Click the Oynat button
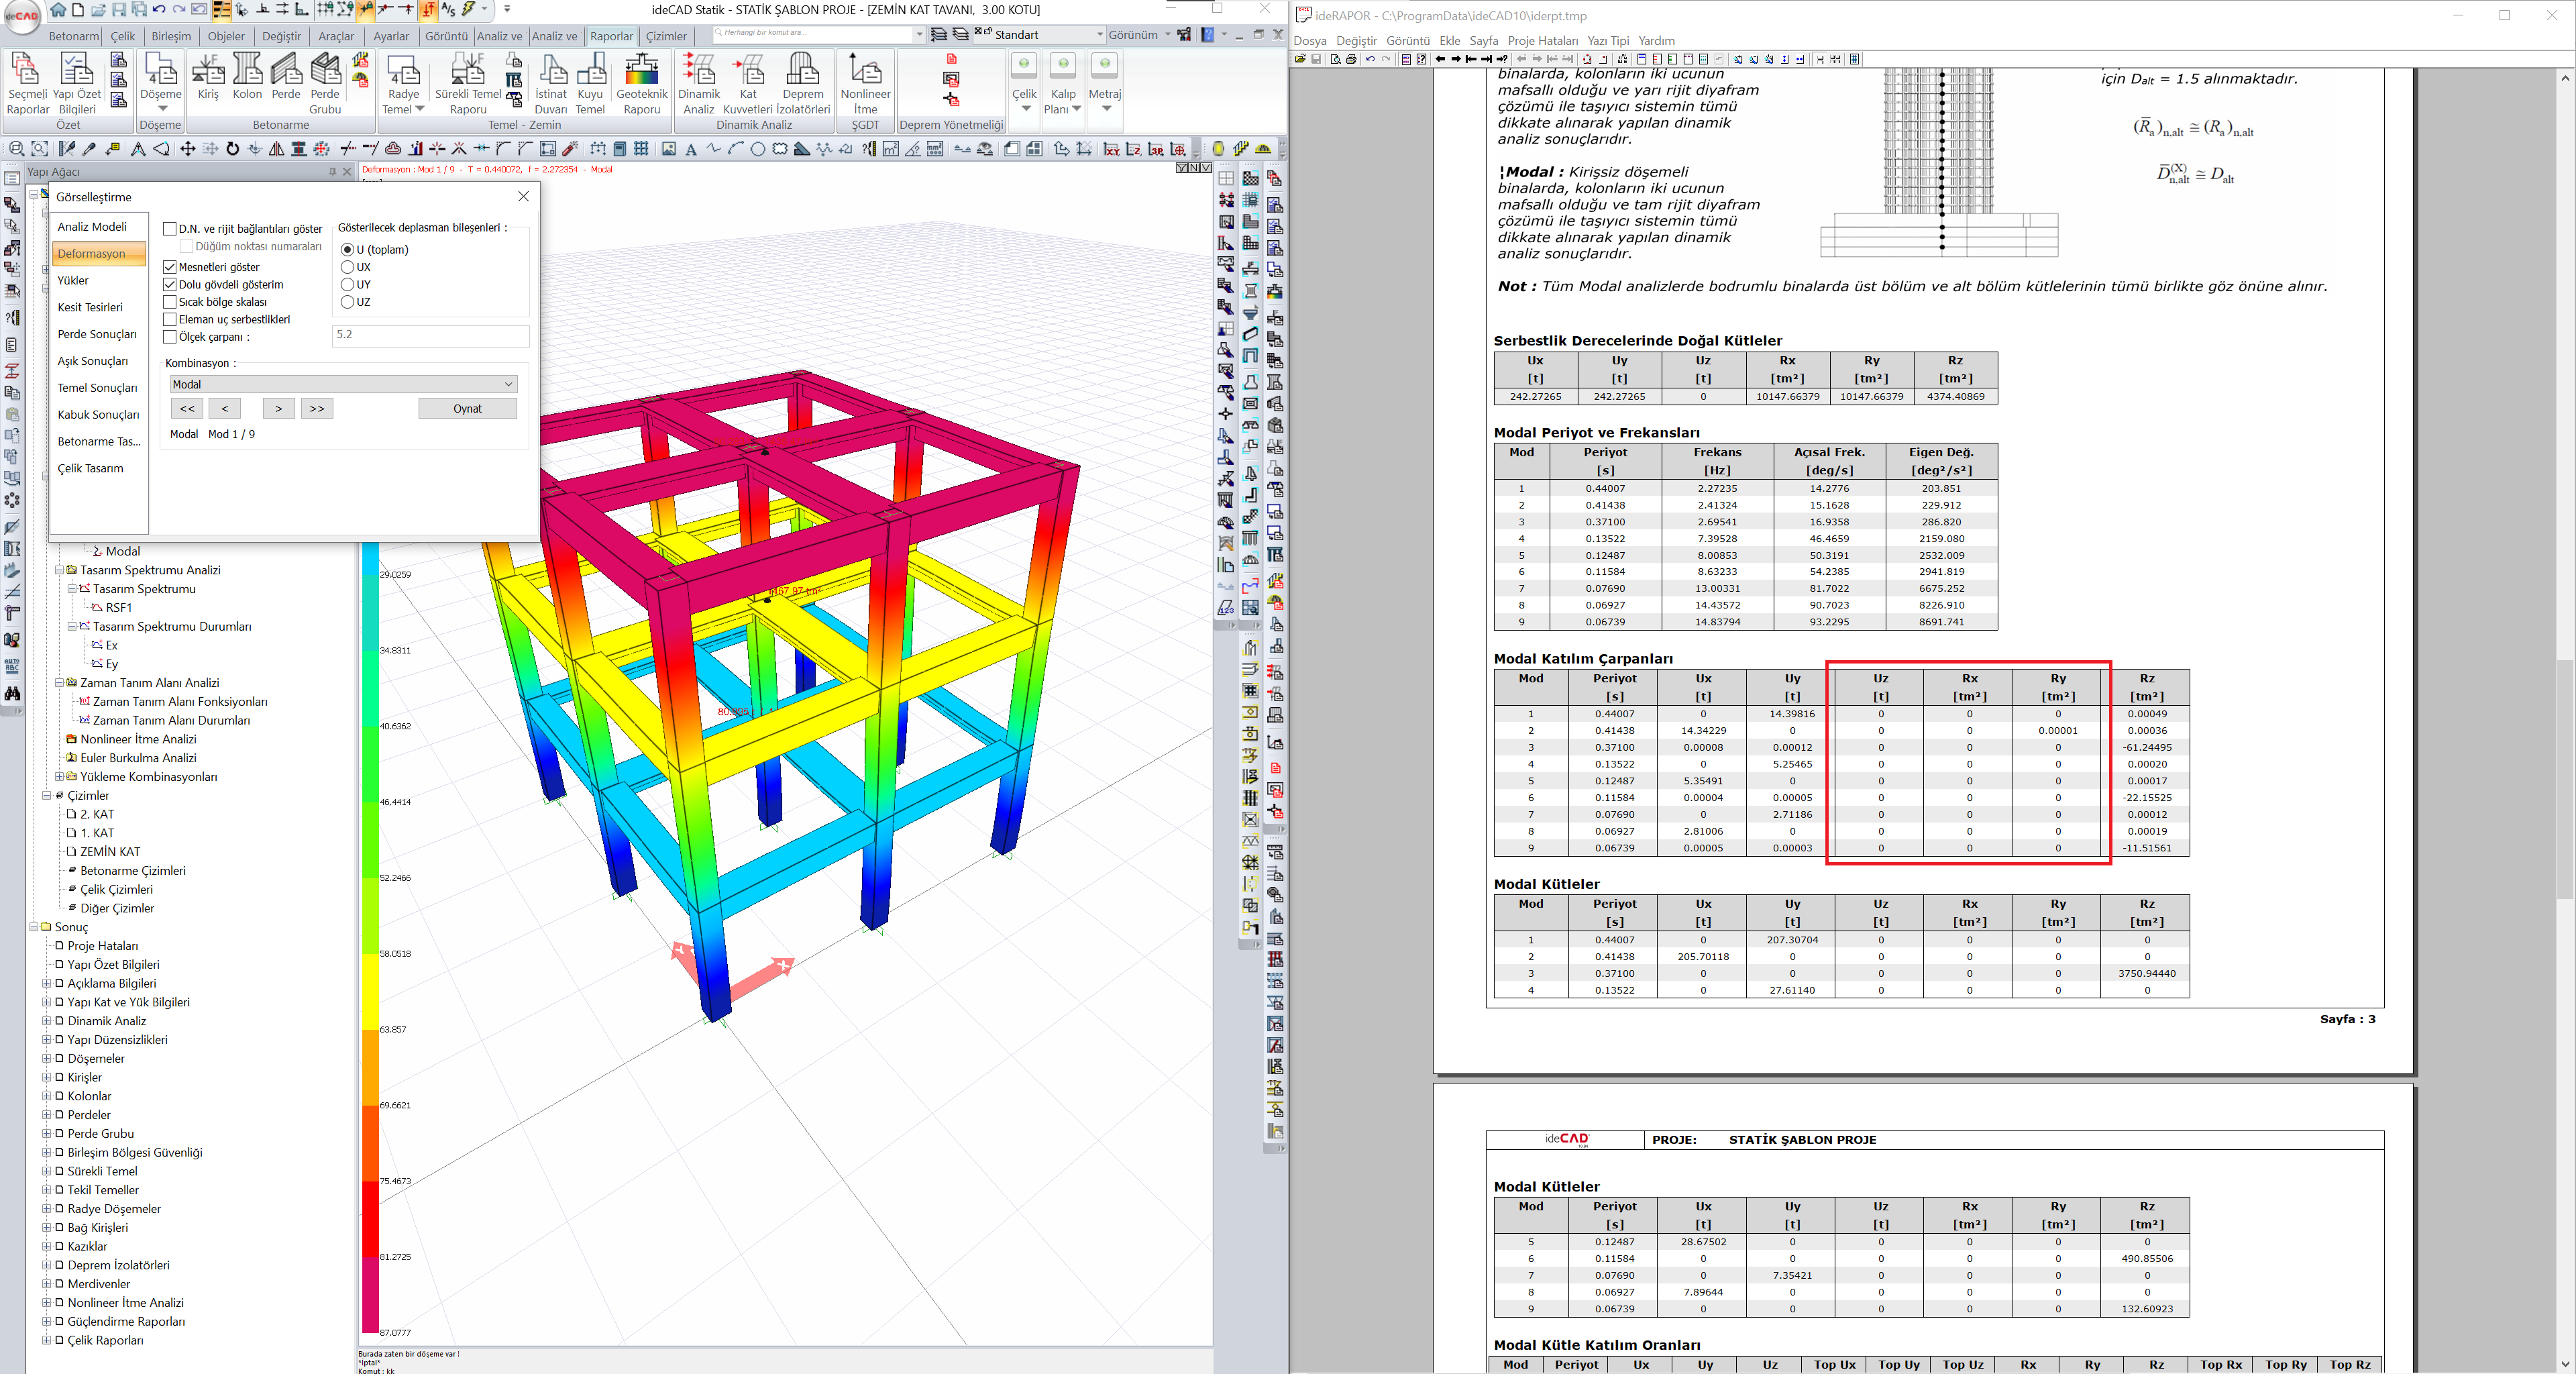Screen dimensions: 2576x1374 tap(467, 408)
